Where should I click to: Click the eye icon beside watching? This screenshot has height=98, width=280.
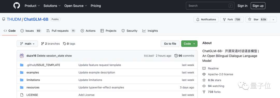[x=204, y=86]
